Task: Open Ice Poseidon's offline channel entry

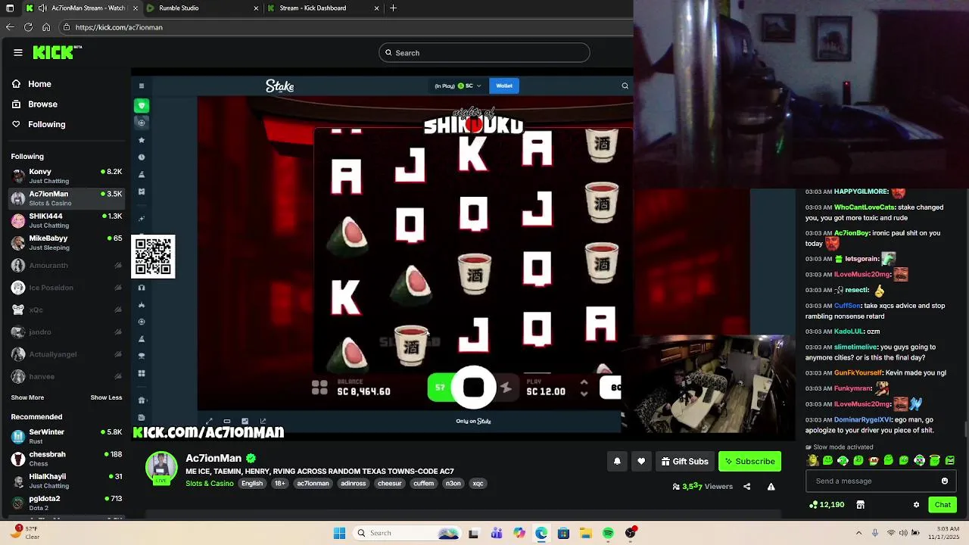Action: (67, 288)
